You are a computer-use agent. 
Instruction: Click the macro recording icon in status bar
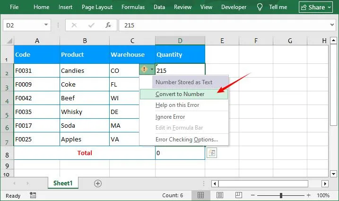click(33, 195)
